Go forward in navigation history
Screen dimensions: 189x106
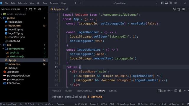point(80,3)
